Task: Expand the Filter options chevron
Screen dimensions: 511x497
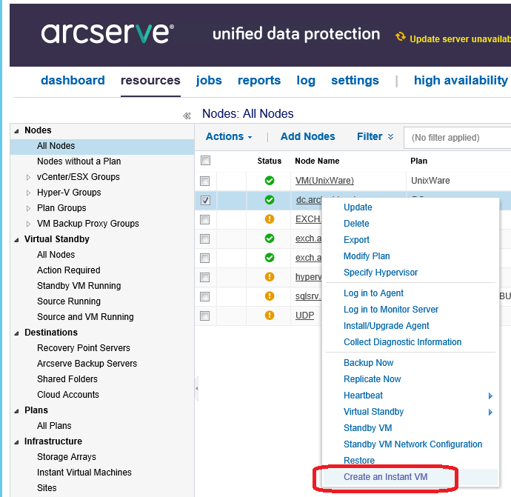Action: pyautogui.click(x=390, y=137)
